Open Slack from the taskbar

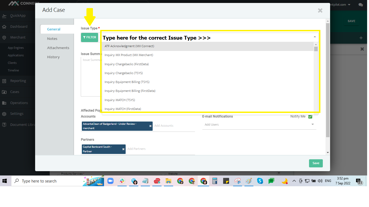point(122,181)
